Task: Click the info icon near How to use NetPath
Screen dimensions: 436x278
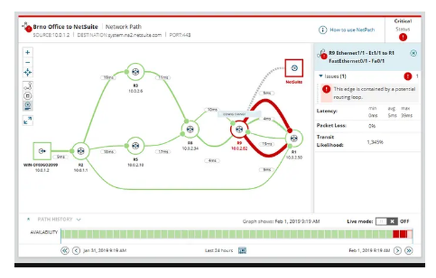Action: 323,30
